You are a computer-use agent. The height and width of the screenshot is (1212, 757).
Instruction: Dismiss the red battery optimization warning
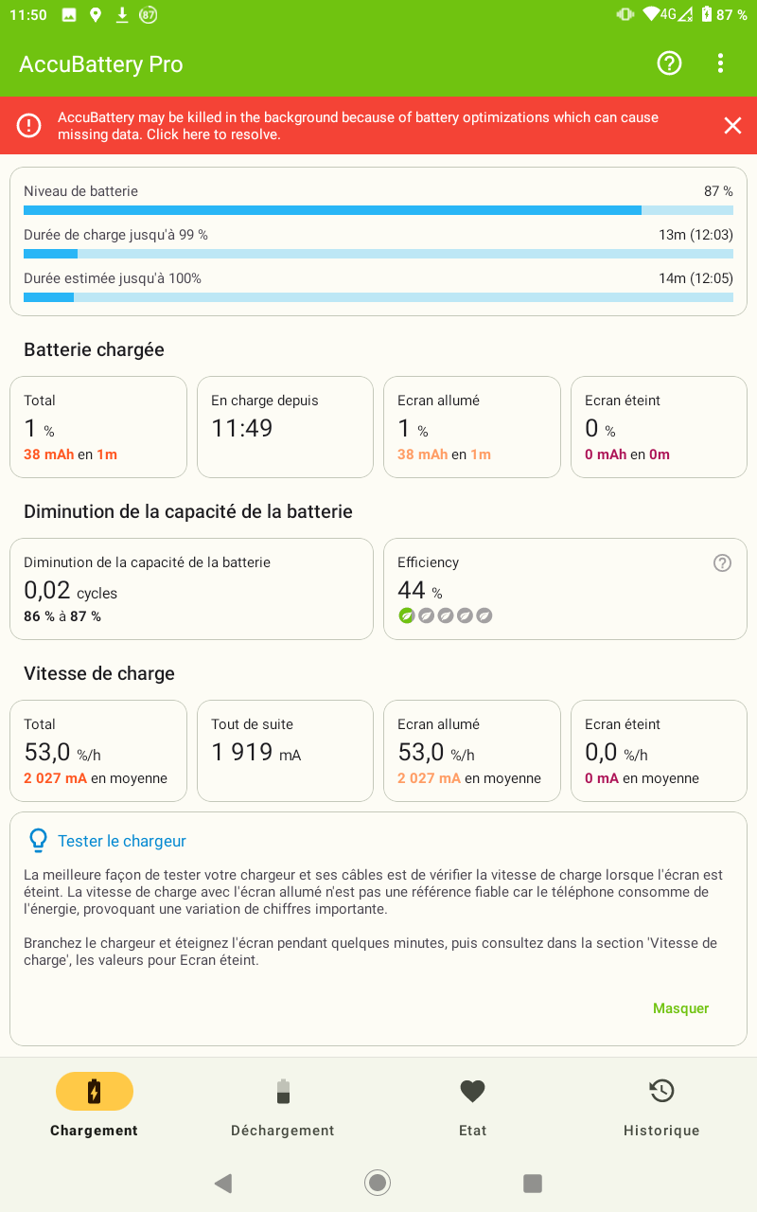coord(732,126)
